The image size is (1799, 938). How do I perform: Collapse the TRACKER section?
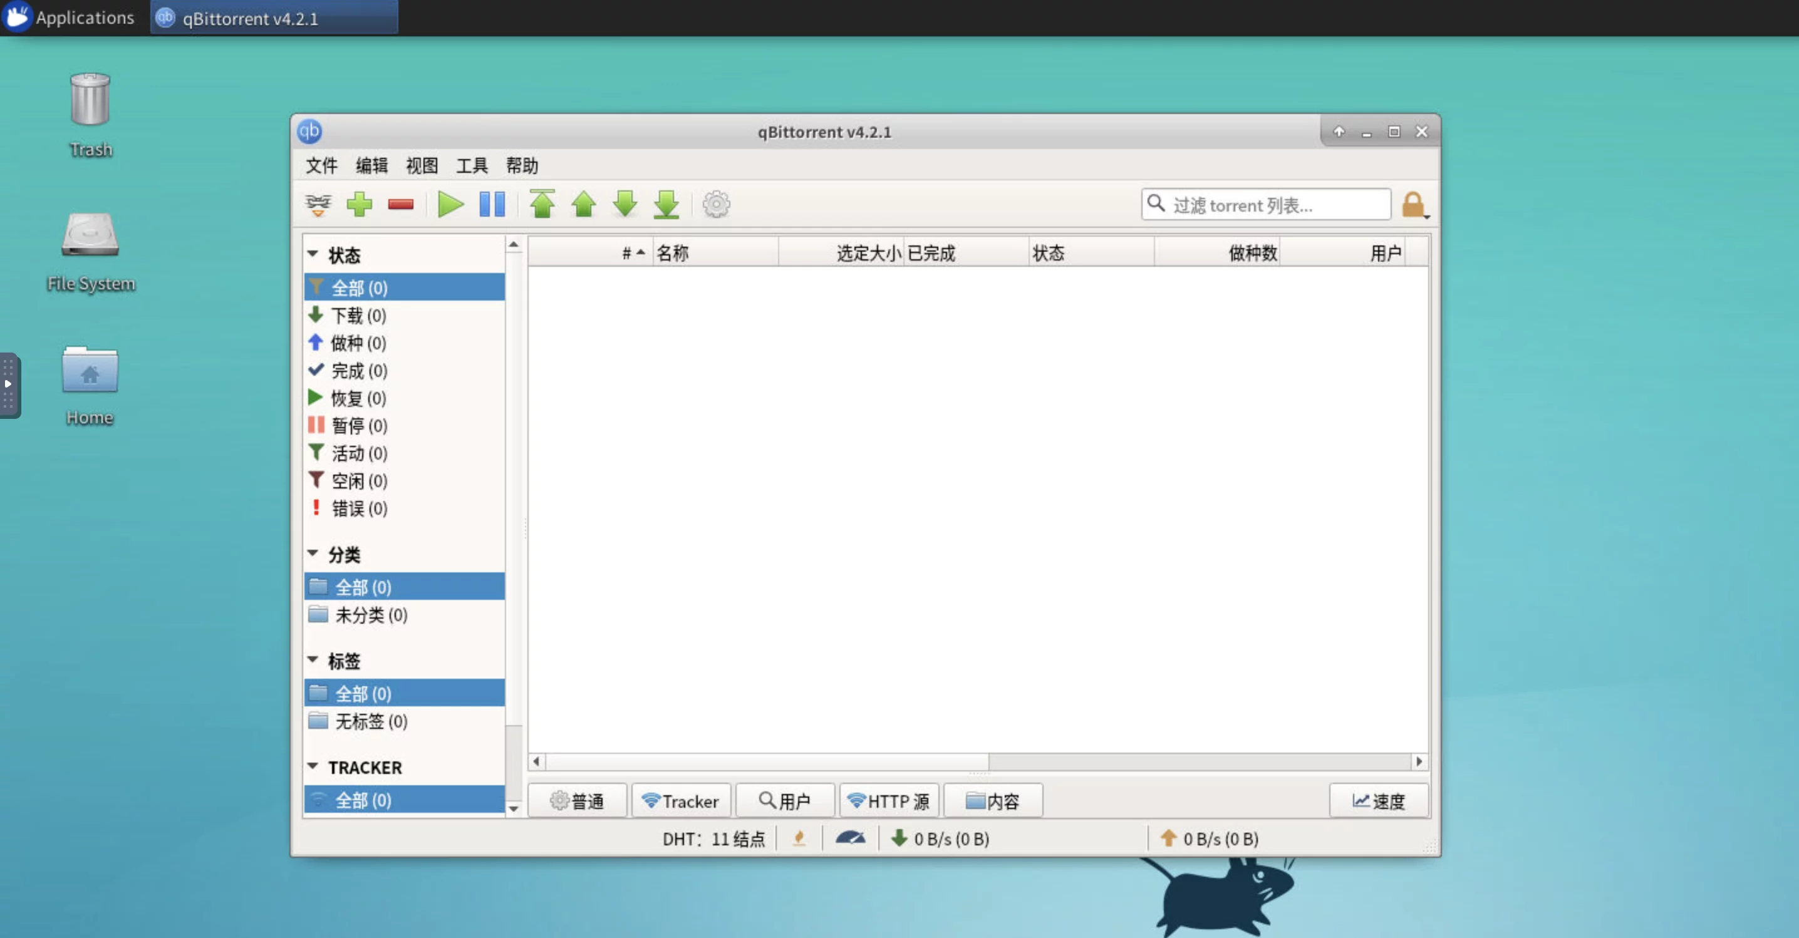313,766
